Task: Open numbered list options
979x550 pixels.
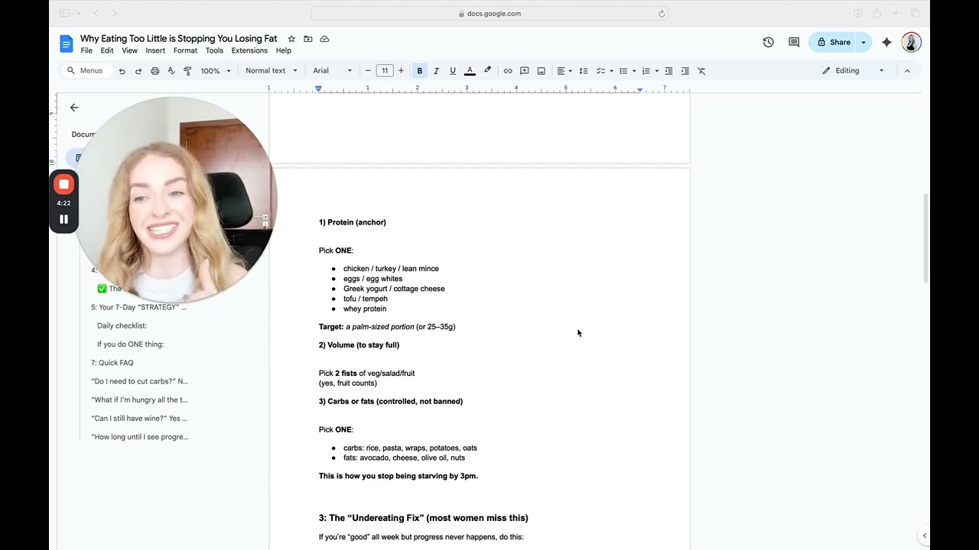Action: coord(650,71)
